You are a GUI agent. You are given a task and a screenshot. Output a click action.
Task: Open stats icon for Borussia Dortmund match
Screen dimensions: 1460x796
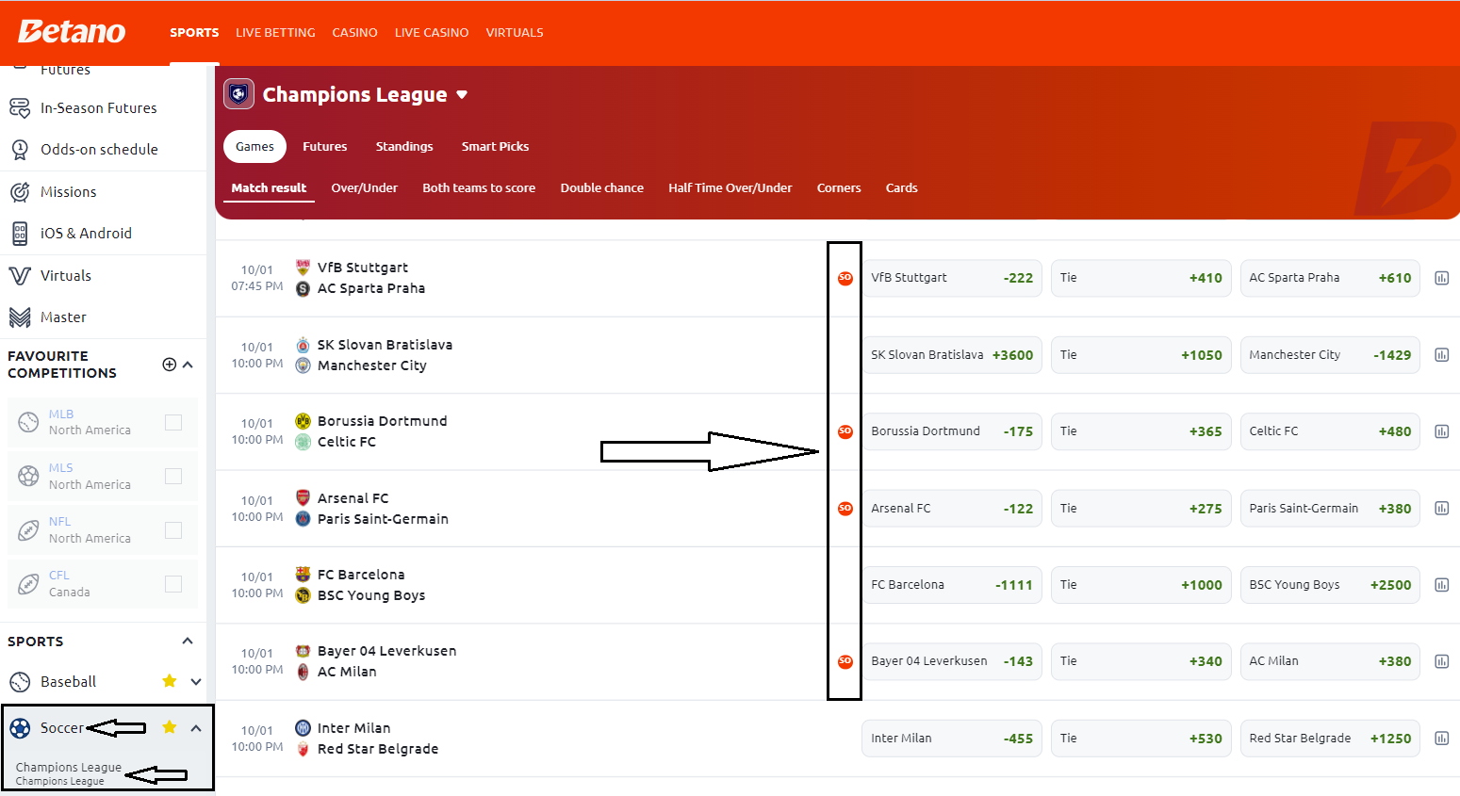[1441, 431]
